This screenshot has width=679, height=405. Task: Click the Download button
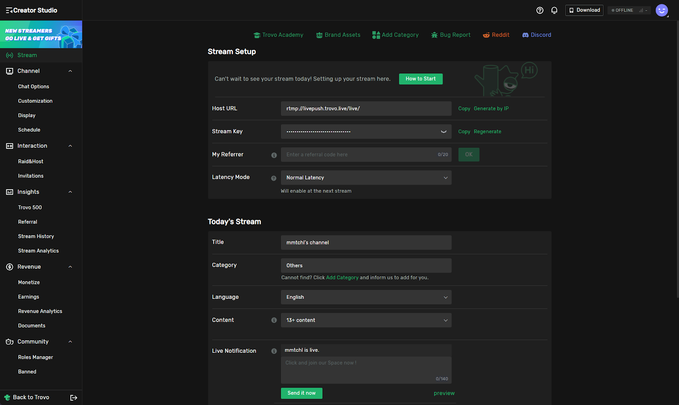[x=584, y=10]
